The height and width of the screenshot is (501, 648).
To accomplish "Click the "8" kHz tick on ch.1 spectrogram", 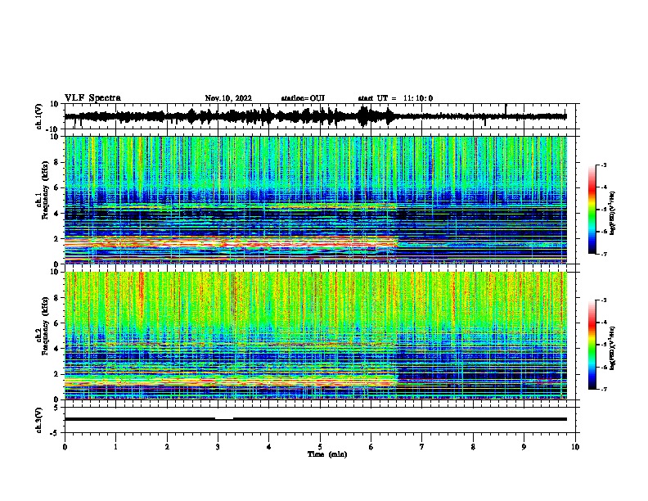I will (x=56, y=162).
